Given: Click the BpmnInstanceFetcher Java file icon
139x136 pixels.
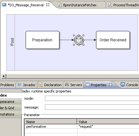Looking at the screenshot, I should [60, 5].
